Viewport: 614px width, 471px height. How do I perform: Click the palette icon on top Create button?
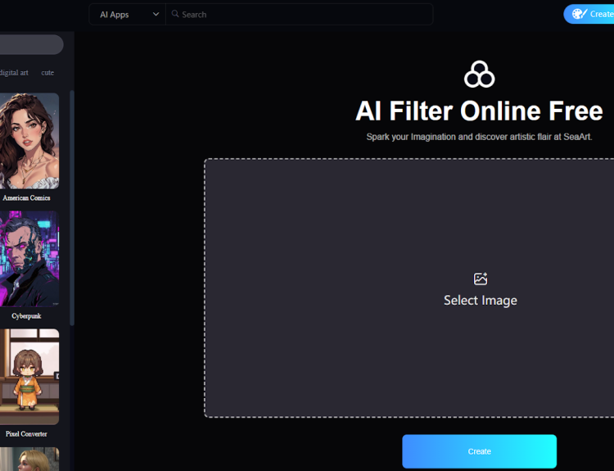579,14
